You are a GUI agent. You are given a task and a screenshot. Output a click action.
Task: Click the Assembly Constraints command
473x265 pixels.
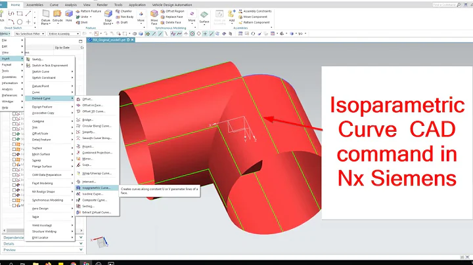coord(255,11)
